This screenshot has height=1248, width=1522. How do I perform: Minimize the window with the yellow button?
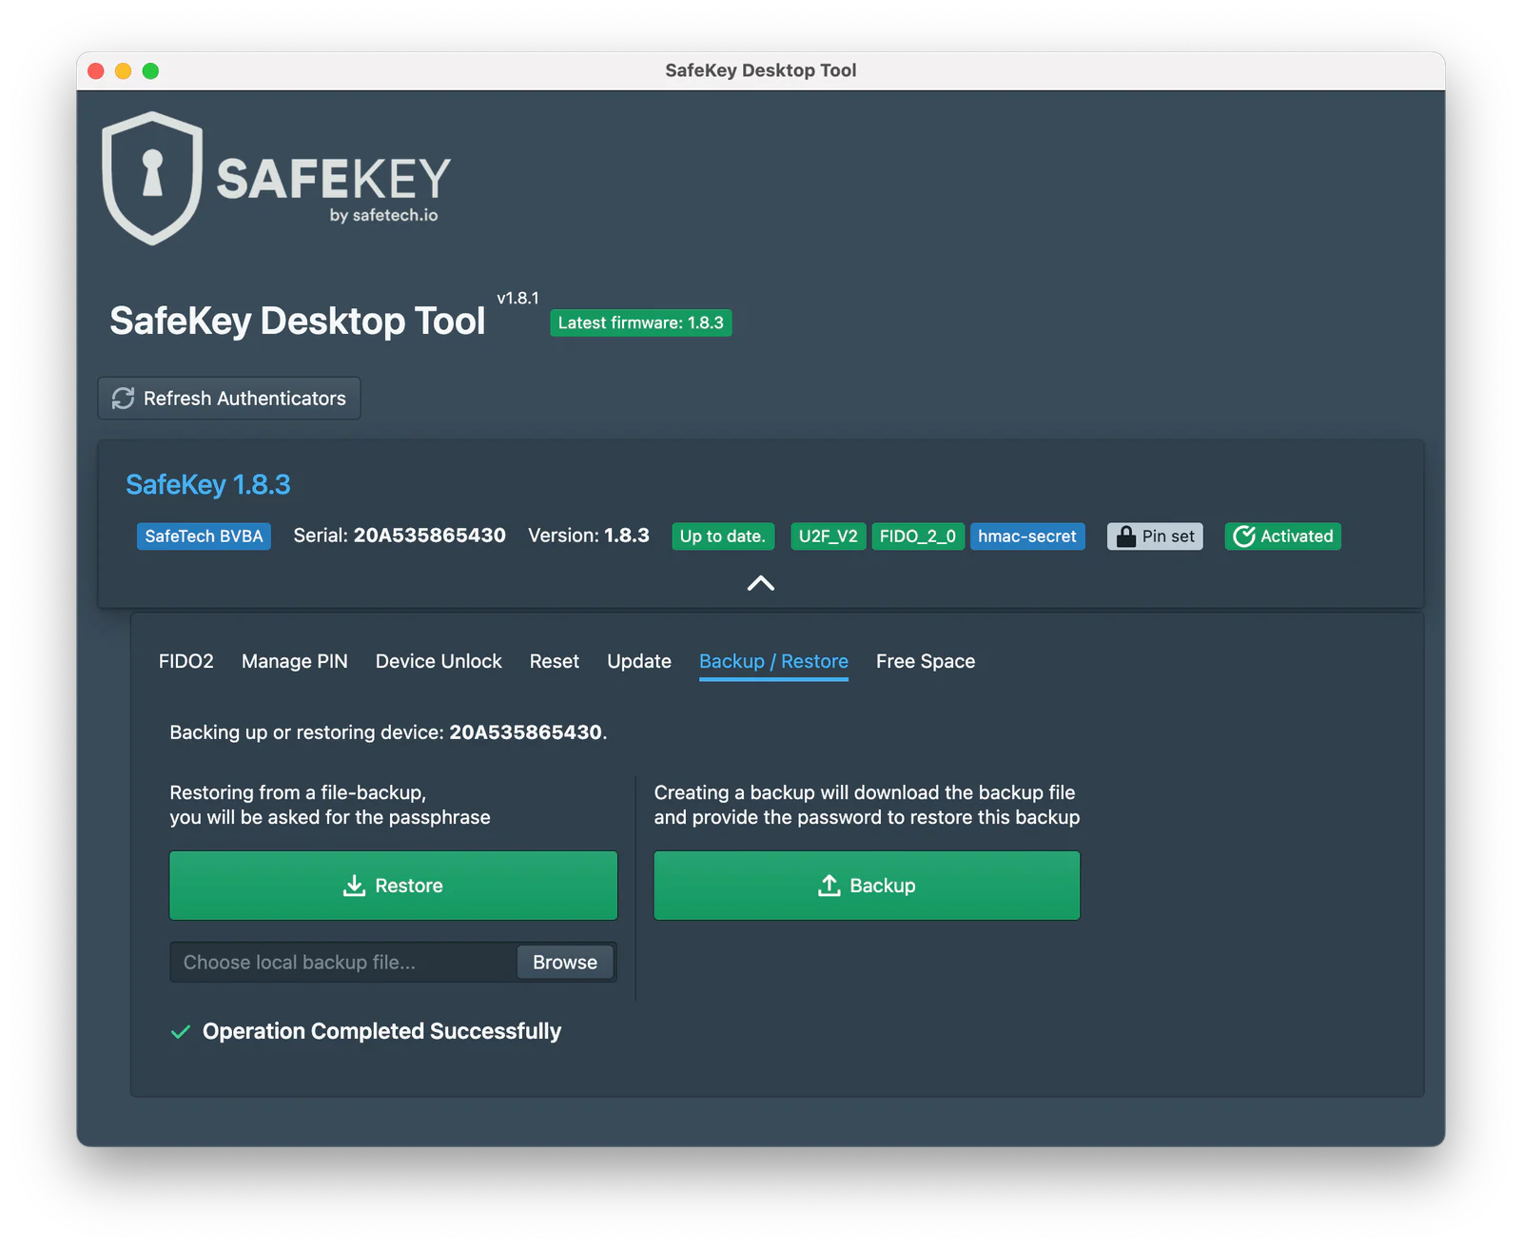[124, 70]
